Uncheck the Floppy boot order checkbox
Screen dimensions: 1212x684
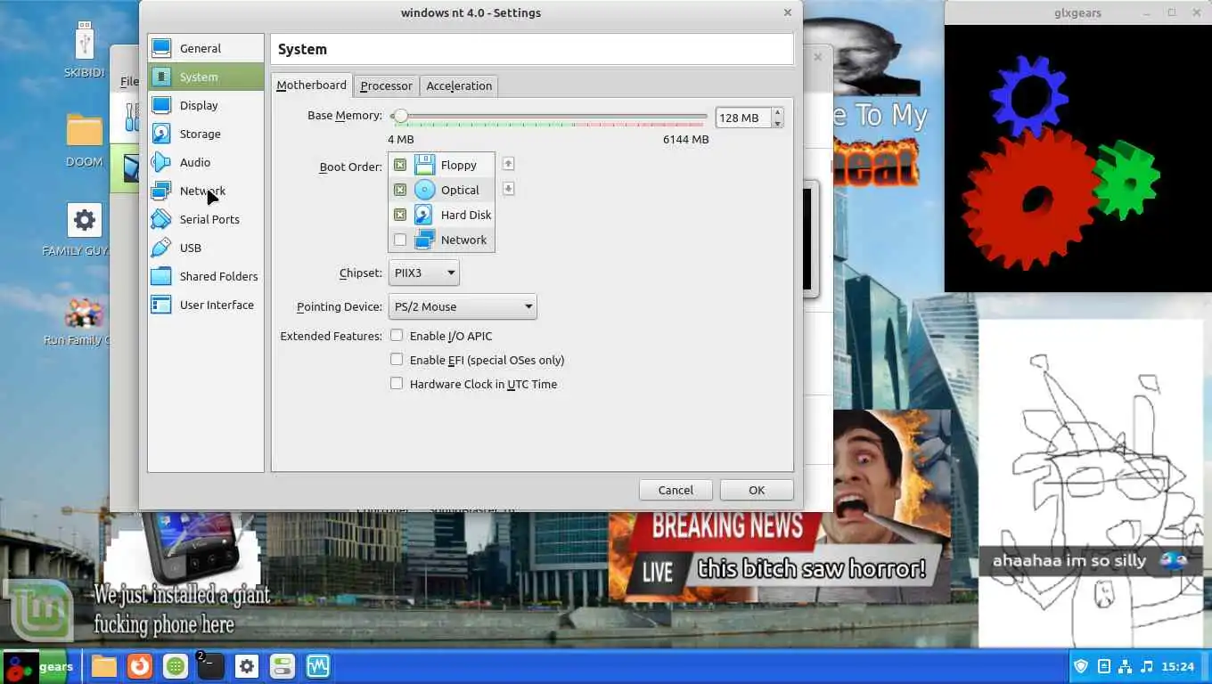(x=400, y=165)
